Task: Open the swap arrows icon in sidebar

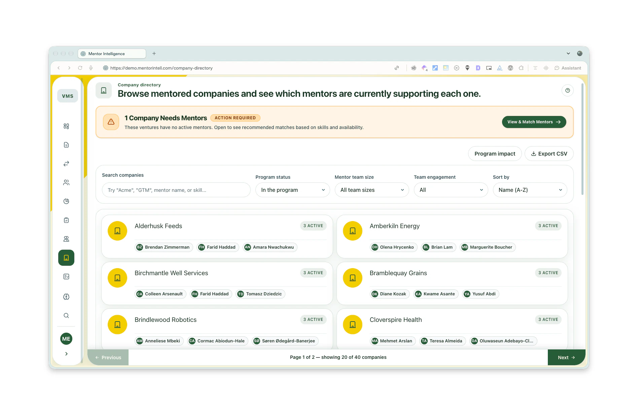Action: [x=66, y=164]
